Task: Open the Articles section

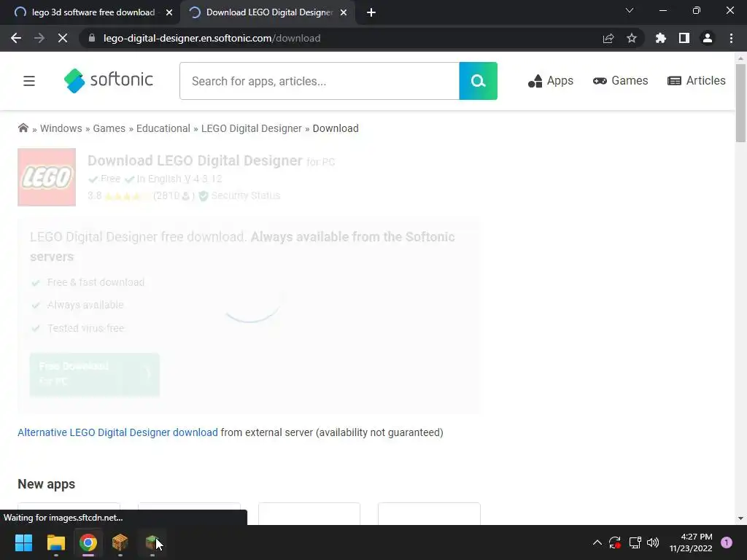Action: (697, 81)
